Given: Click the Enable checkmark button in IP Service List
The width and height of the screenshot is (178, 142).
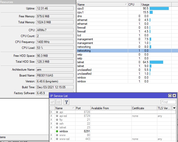Looking at the screenshot, I should click(52, 102).
